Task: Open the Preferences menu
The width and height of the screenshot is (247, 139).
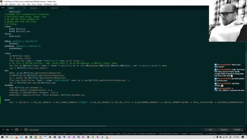Action: point(48,4)
